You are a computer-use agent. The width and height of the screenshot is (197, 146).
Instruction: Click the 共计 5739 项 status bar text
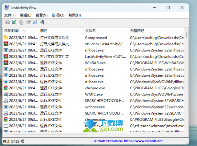click(x=14, y=141)
